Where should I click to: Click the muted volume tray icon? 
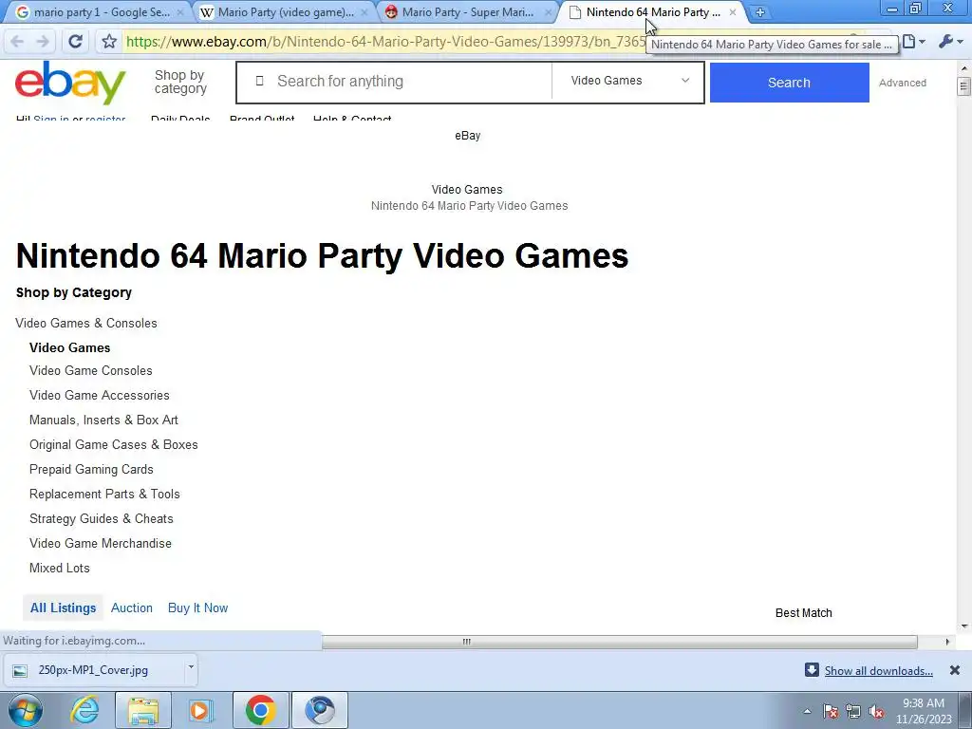(876, 711)
